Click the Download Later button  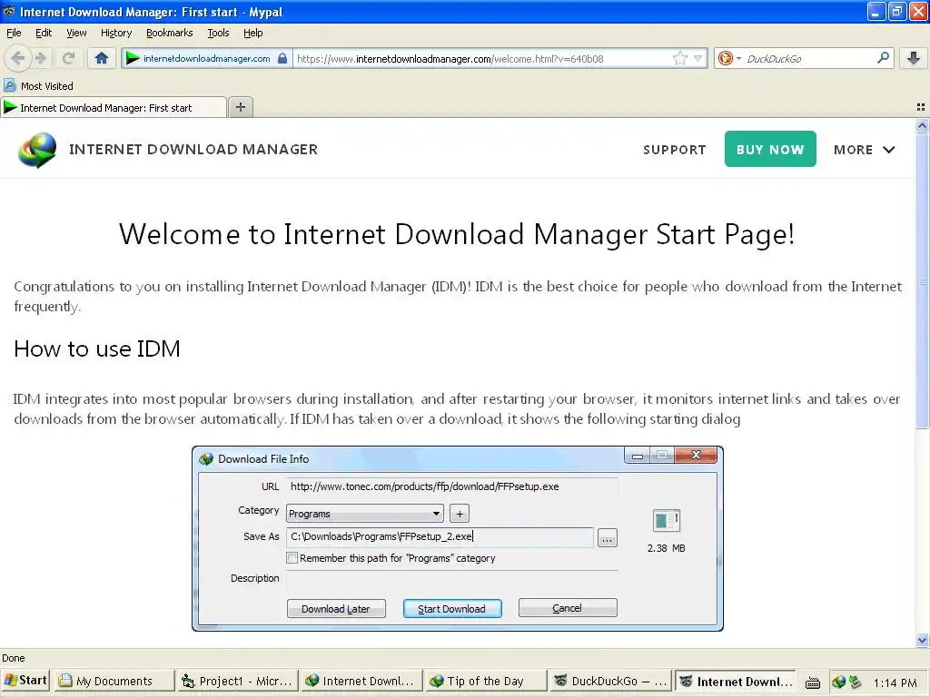click(336, 609)
